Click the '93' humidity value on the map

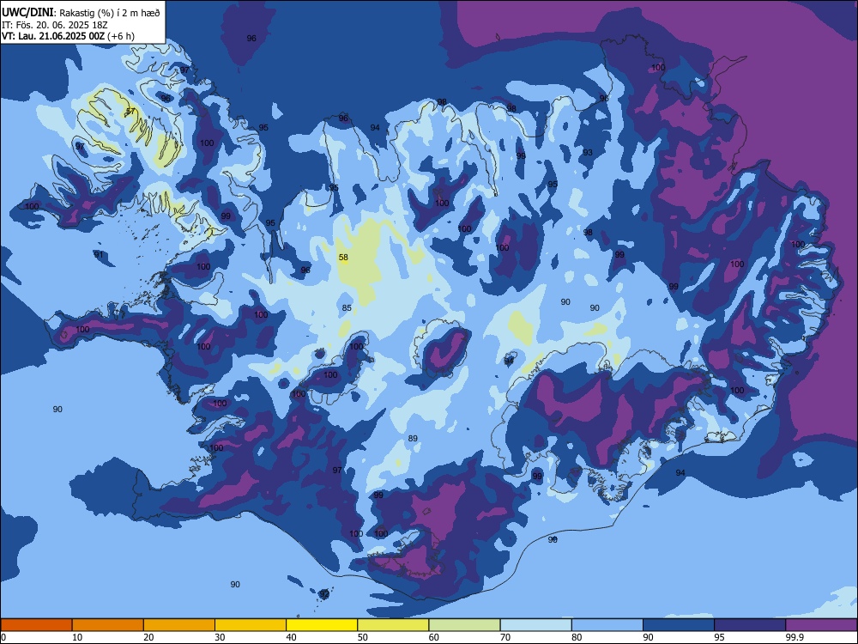[x=588, y=153]
